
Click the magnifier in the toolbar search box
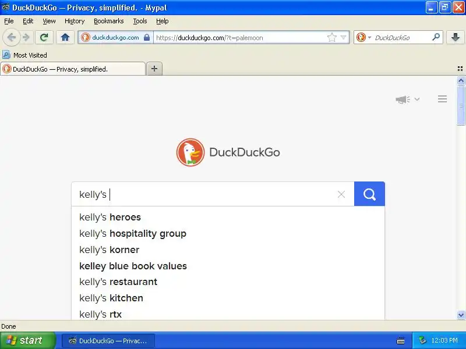click(x=436, y=37)
